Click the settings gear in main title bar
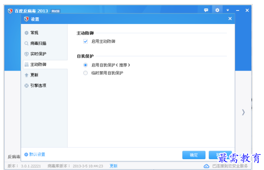Viewport: 264px width, 170px height. point(217,10)
